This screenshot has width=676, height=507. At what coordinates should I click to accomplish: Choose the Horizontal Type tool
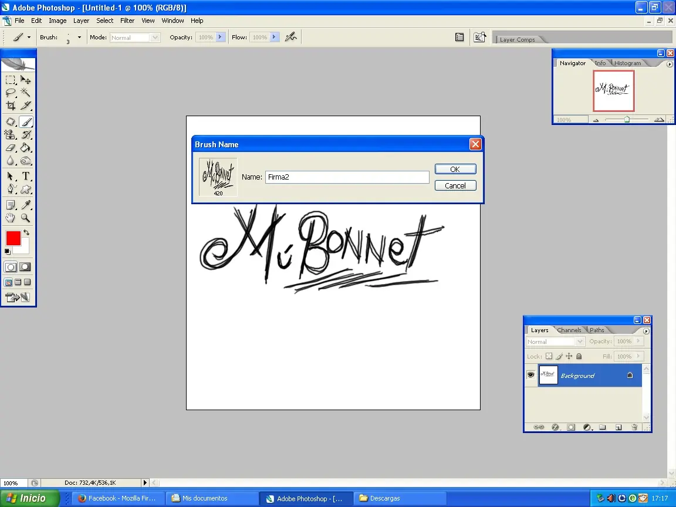(27, 175)
